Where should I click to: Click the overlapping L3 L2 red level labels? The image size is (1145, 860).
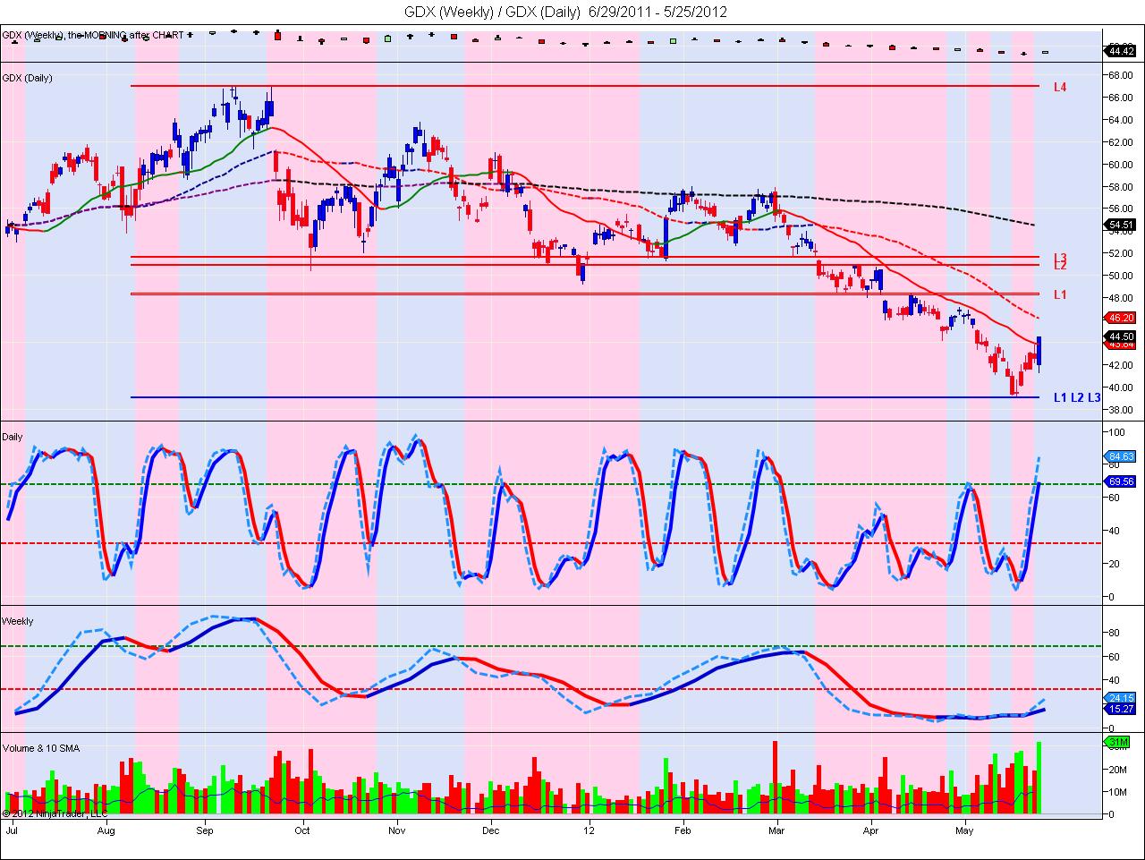tap(1060, 261)
